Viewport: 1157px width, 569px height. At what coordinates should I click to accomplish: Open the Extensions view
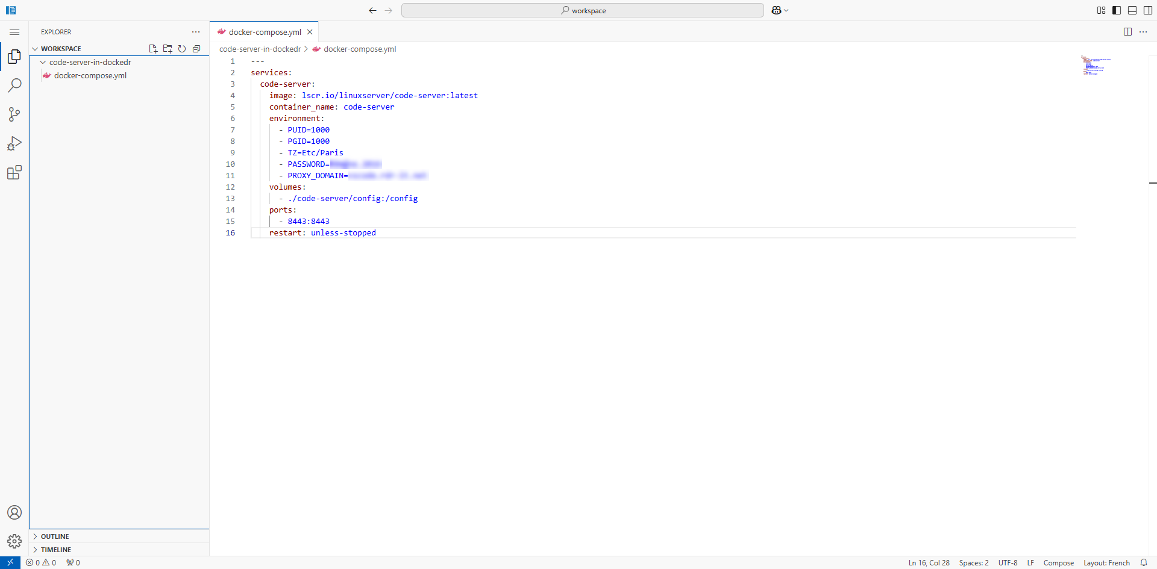click(x=14, y=173)
